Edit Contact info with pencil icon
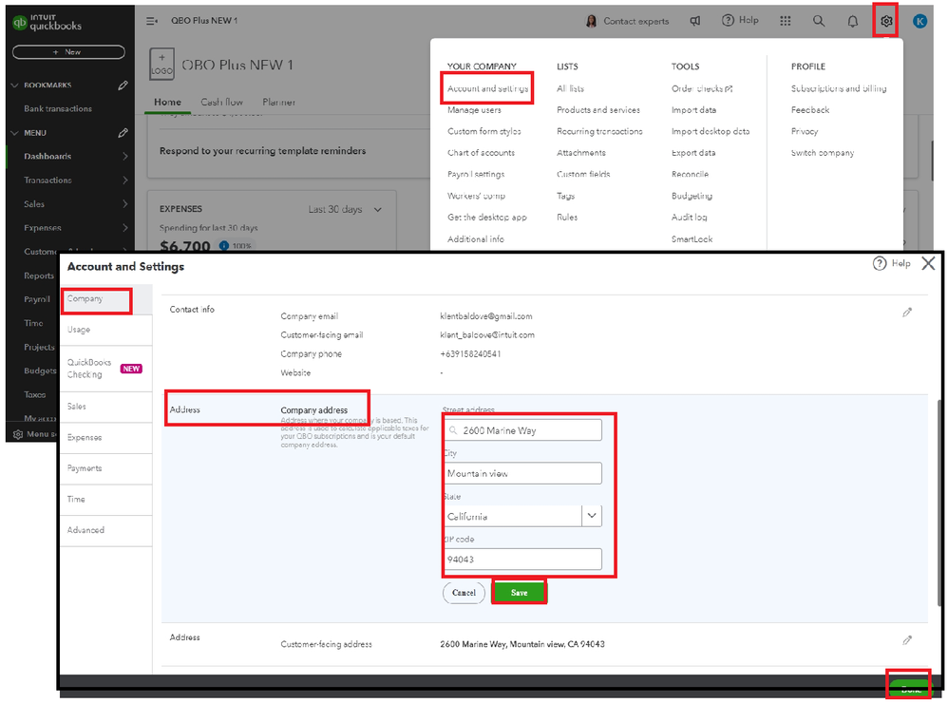948x703 pixels. pyautogui.click(x=907, y=313)
